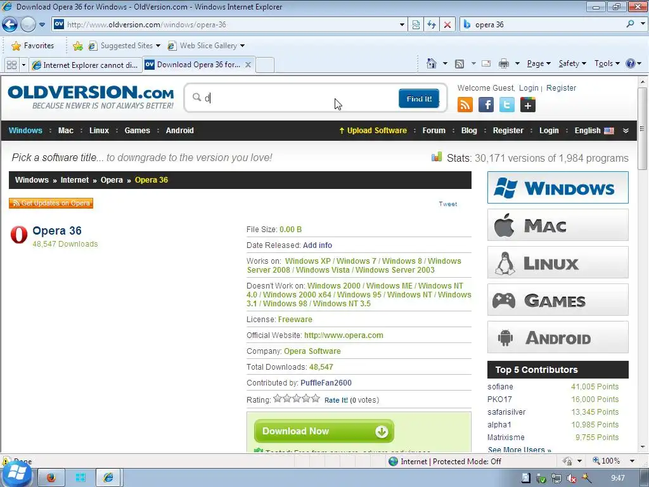Click the Print toolbar icon

point(504,64)
